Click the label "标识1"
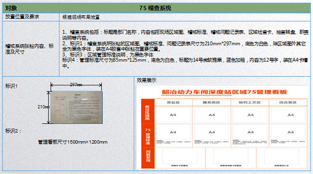Image resolution: width=313 pixels, height=174 pixels. 11,86
